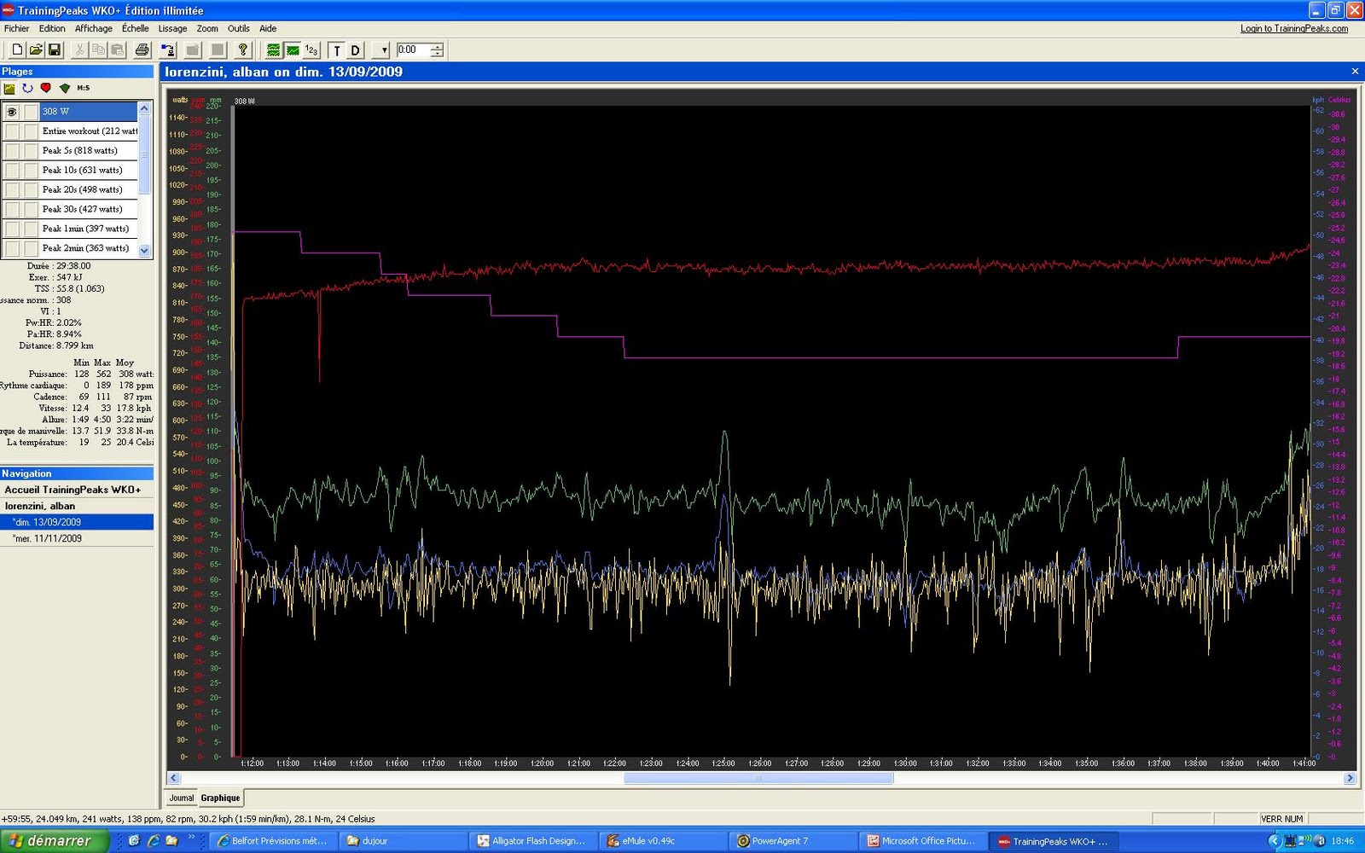Select the mer. 11/11/2009 workout
This screenshot has width=1365, height=853.
point(48,538)
